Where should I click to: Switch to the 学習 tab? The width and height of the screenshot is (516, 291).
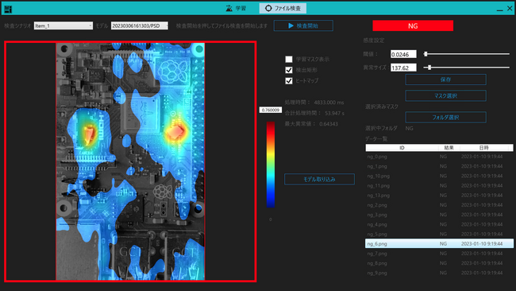pos(237,8)
